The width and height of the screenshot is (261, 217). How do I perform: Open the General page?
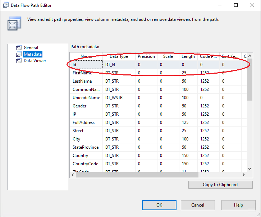[x=31, y=48]
